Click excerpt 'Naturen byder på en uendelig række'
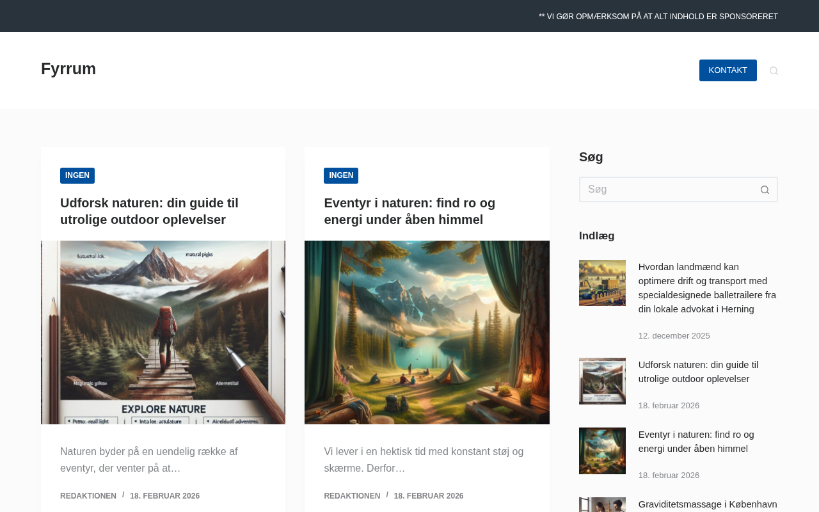 pos(149,460)
